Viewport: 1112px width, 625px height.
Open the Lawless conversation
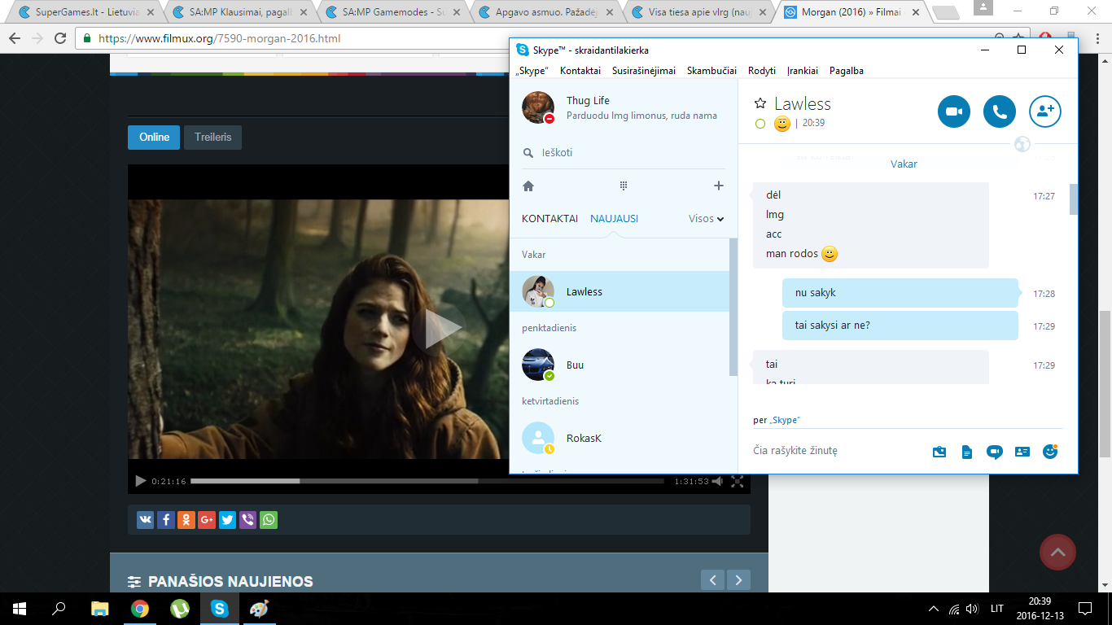point(619,291)
